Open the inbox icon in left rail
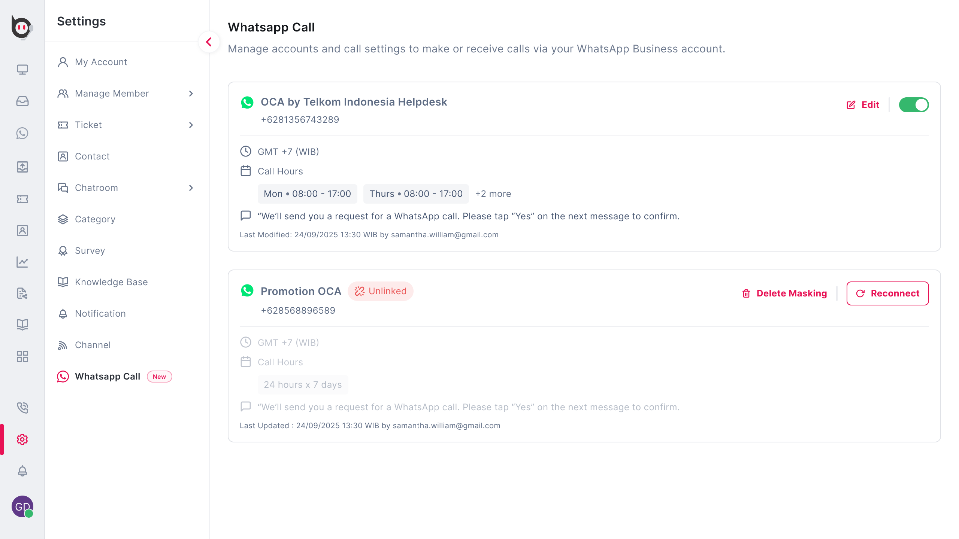 click(x=22, y=101)
